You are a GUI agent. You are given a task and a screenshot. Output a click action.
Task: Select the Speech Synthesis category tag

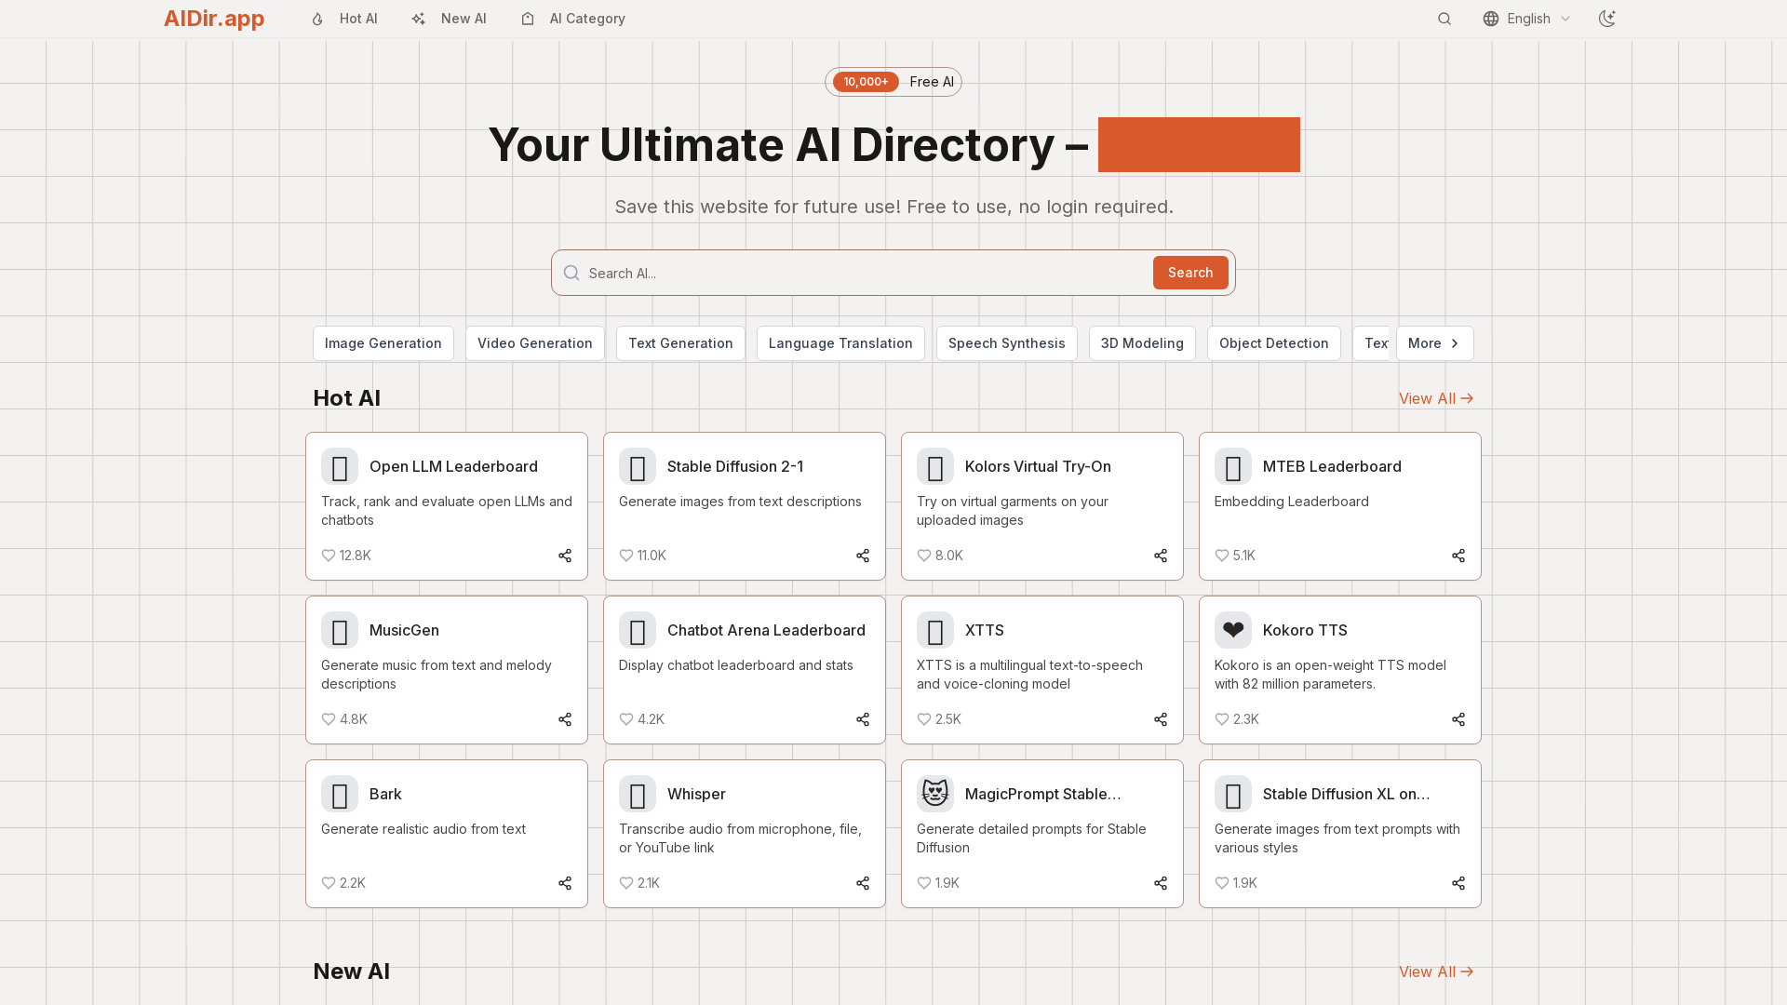[1007, 343]
